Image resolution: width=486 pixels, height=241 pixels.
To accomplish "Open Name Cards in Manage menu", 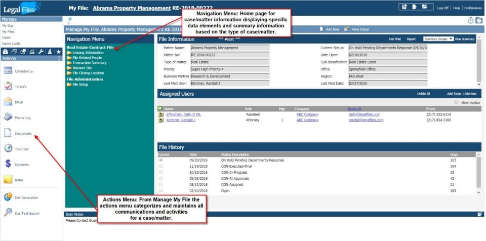I will pyautogui.click(x=11, y=44).
